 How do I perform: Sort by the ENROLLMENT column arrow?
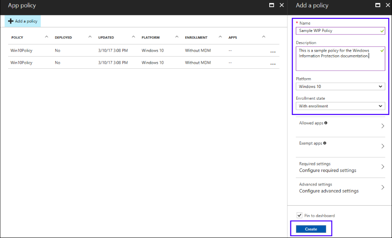[220, 37]
